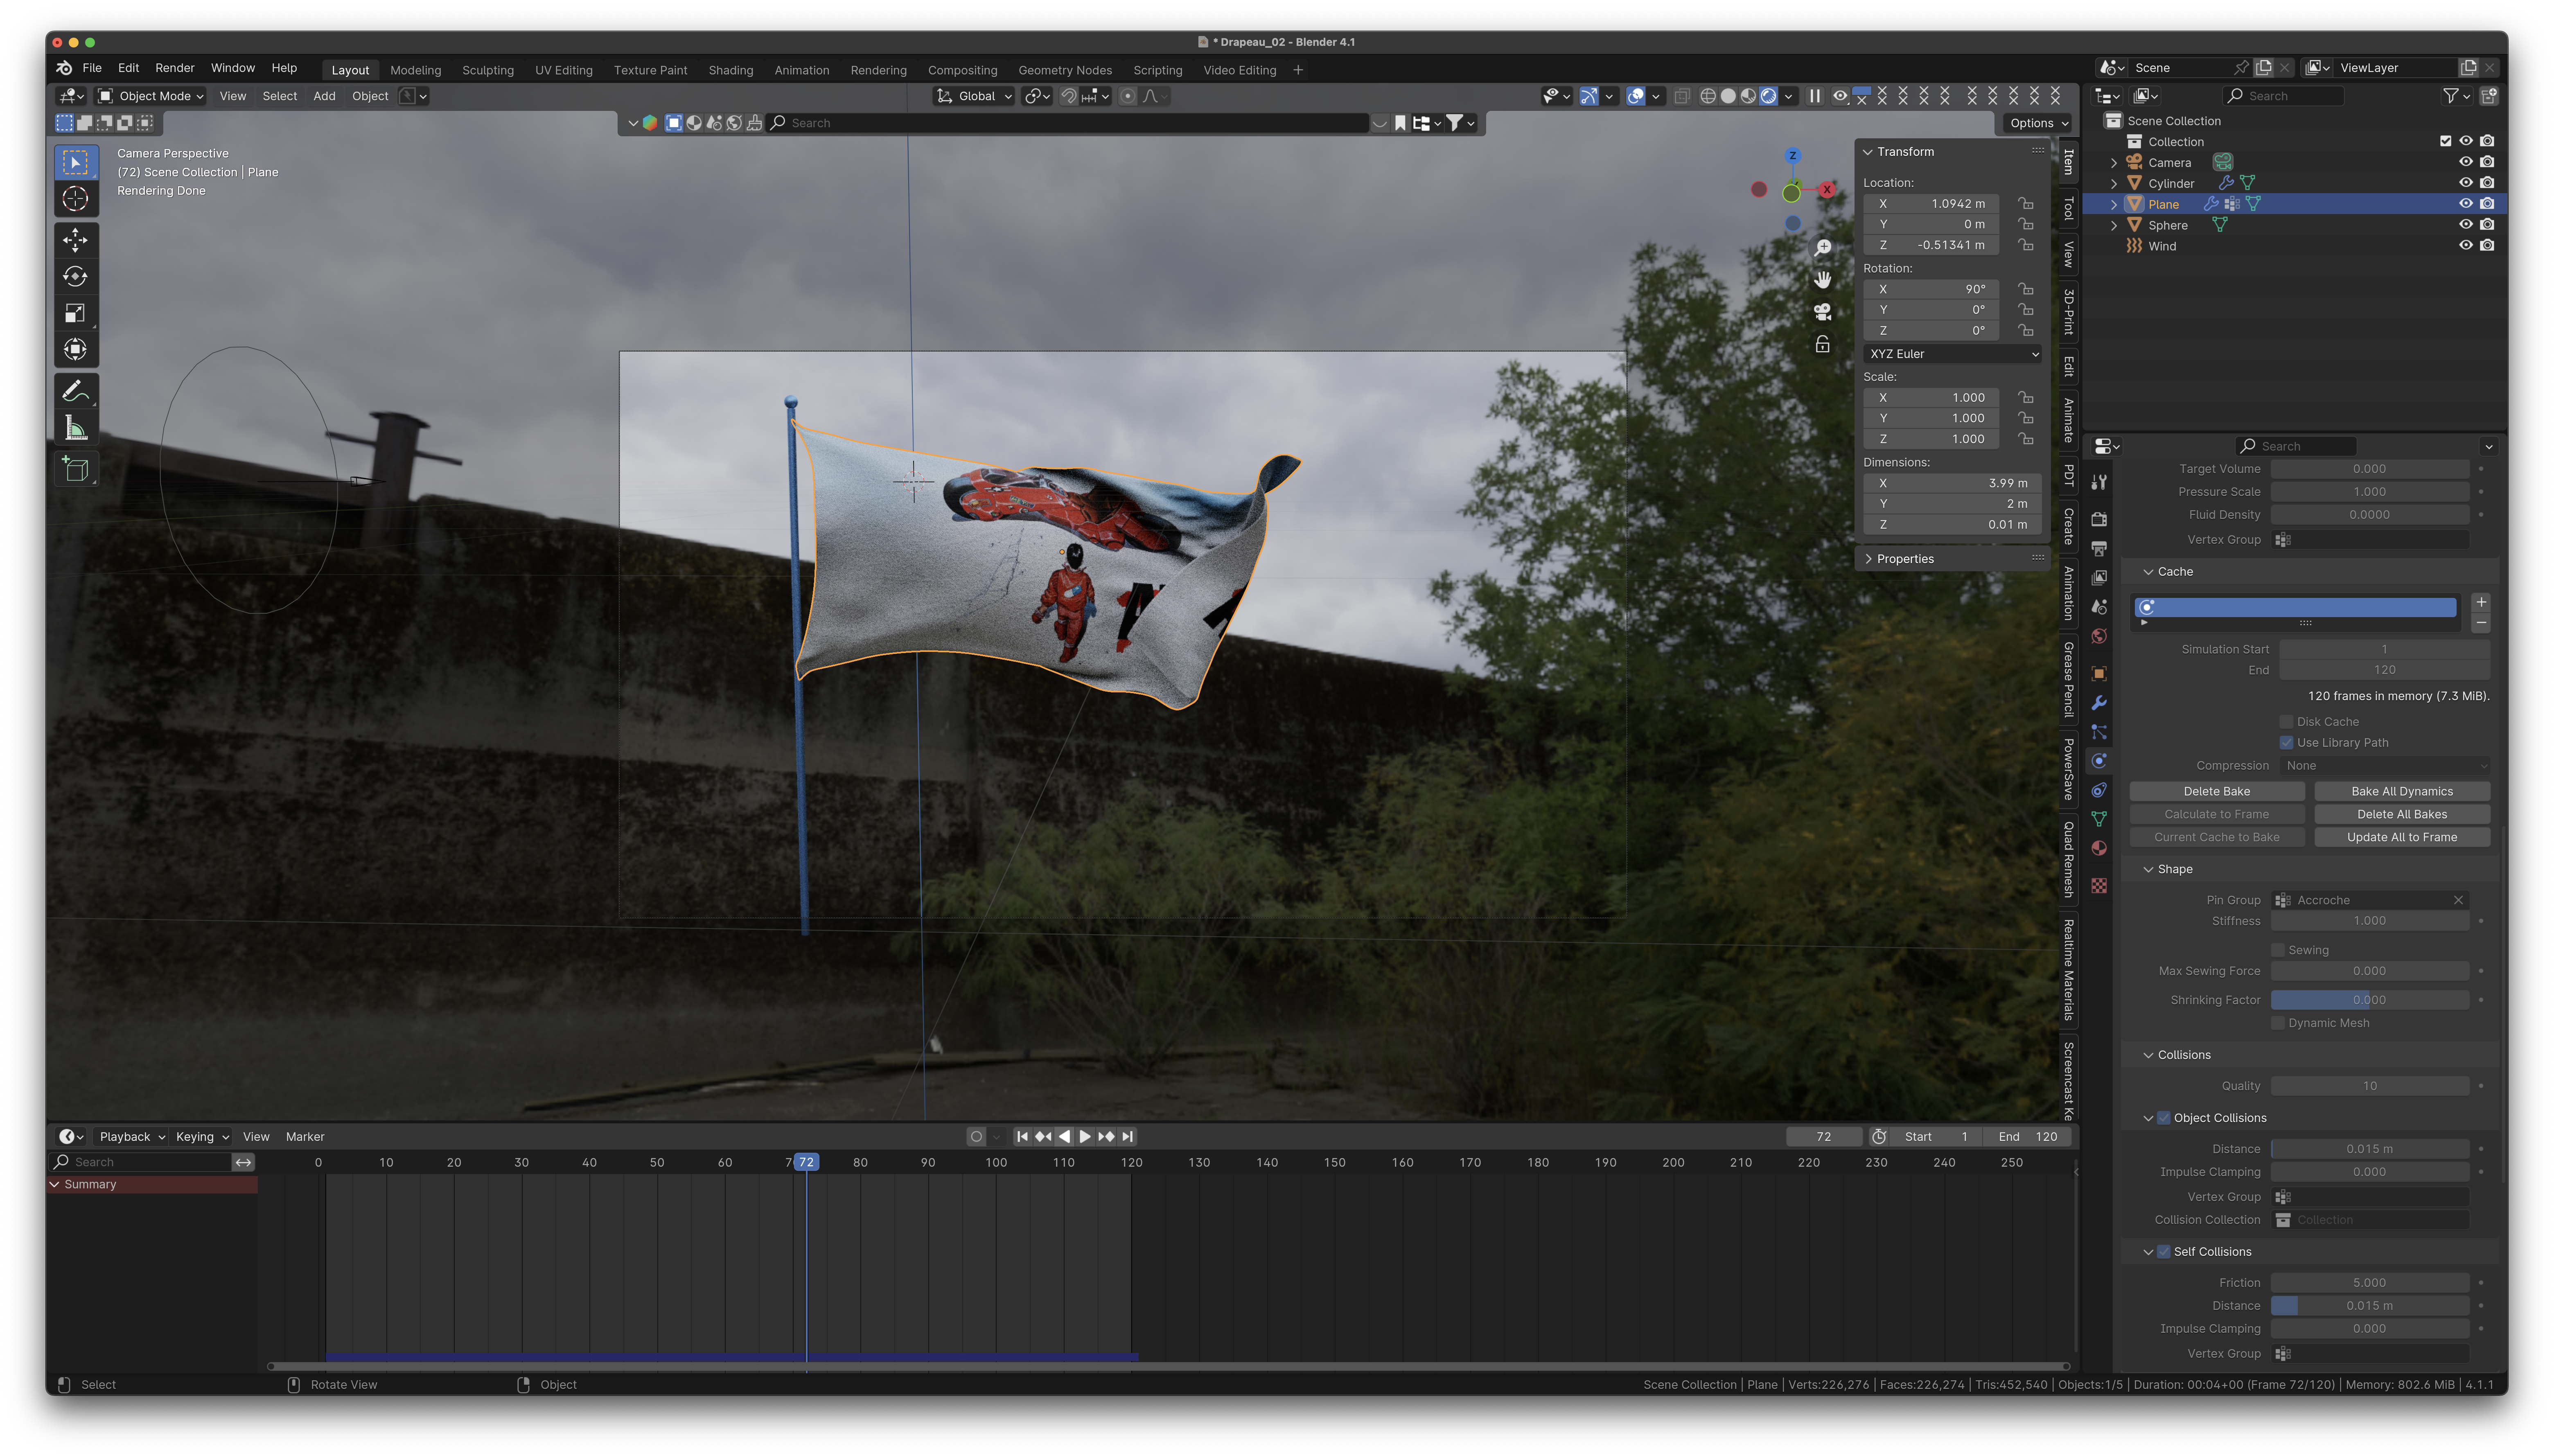Click the viewport zoom magnifier icon

click(1823, 247)
